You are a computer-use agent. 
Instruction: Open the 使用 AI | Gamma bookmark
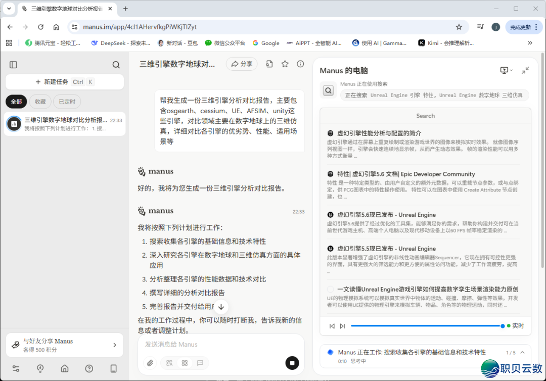click(x=380, y=43)
